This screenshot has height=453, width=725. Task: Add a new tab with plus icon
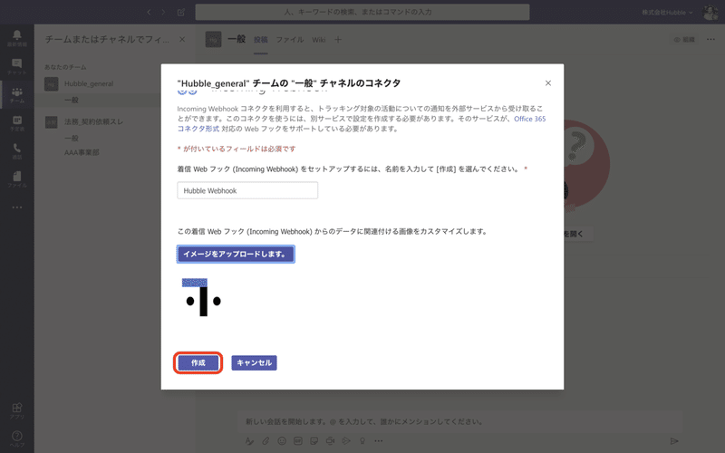click(x=338, y=40)
